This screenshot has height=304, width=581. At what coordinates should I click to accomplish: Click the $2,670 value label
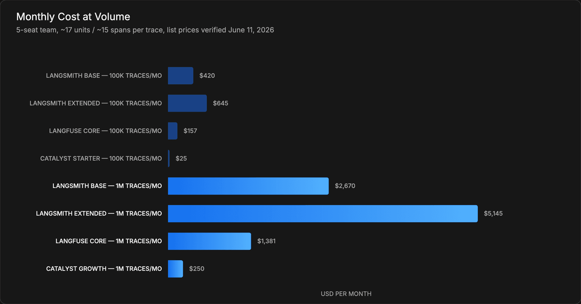(x=345, y=186)
